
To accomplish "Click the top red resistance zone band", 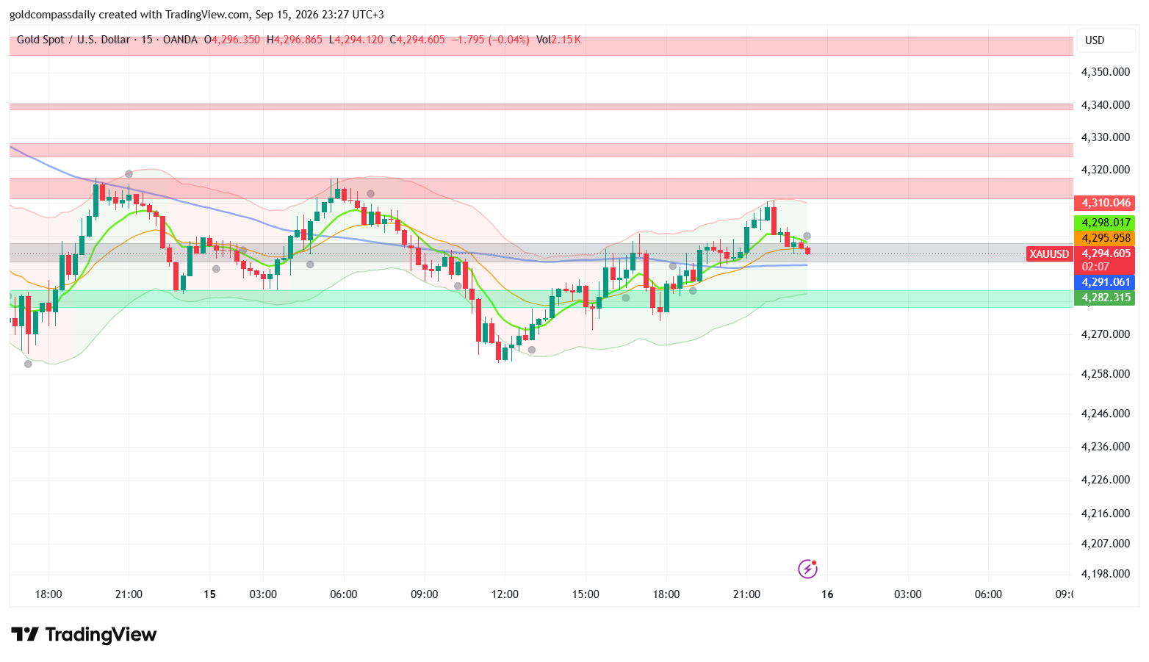I will click(541, 46).
